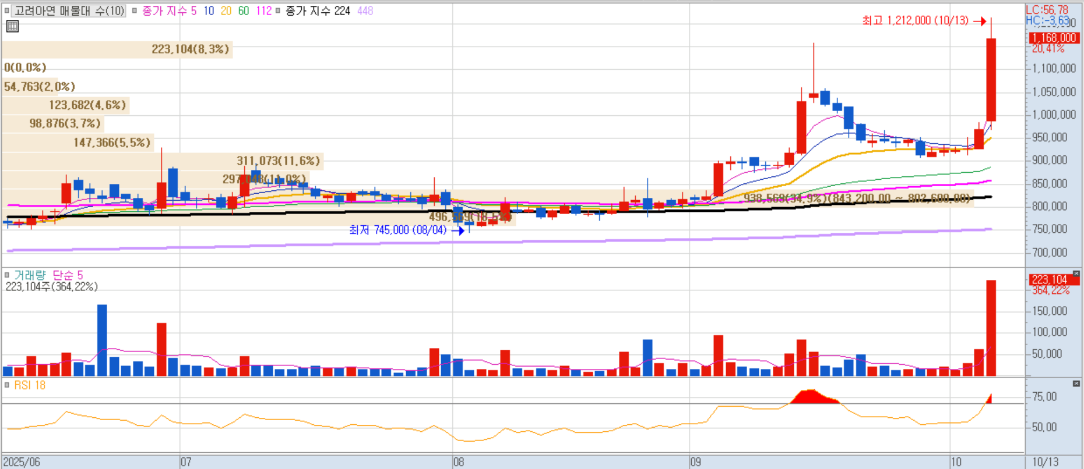Image resolution: width=1084 pixels, height=469 pixels.
Task: Click the 10/13 current date label
Action: (1046, 462)
